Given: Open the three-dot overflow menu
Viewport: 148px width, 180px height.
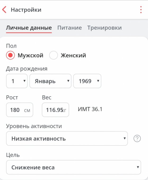Looking at the screenshot, I should coord(141,10).
